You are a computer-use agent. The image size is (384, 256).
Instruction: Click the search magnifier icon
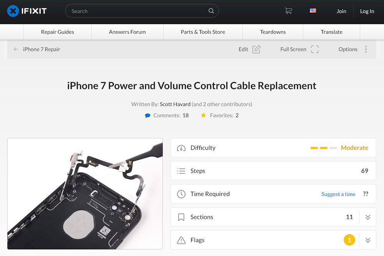coord(211,11)
